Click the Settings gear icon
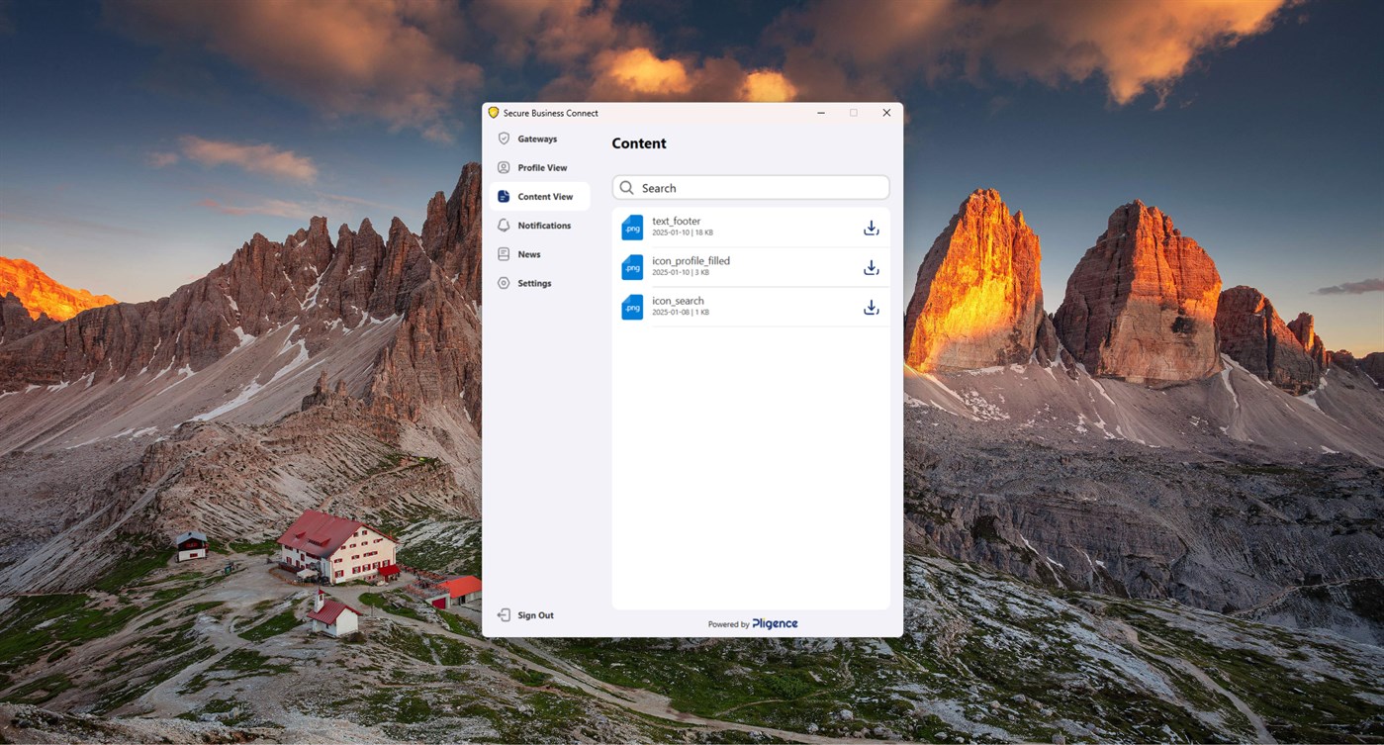The width and height of the screenshot is (1384, 745). (504, 283)
